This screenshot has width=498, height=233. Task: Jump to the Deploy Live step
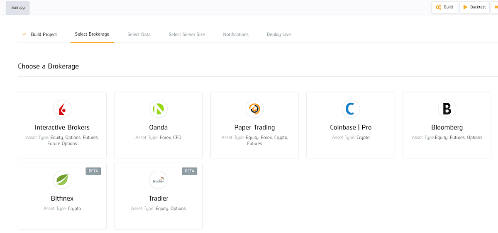pos(279,34)
